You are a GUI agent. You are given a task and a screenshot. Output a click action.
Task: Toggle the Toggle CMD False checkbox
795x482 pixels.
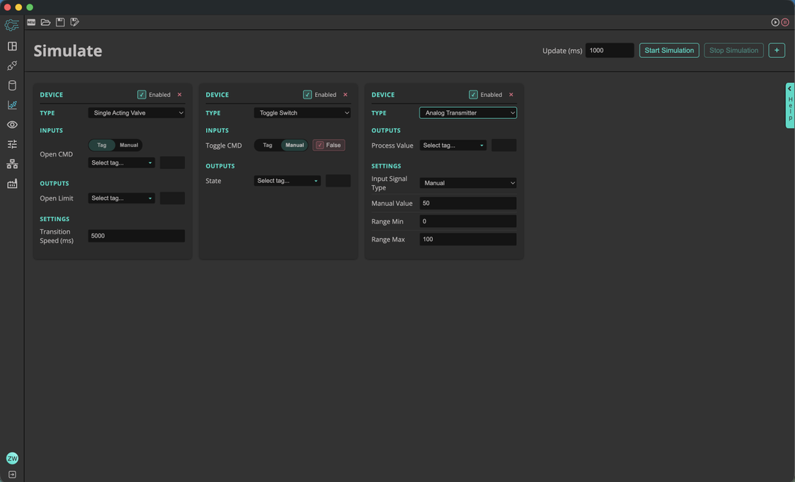pos(319,145)
